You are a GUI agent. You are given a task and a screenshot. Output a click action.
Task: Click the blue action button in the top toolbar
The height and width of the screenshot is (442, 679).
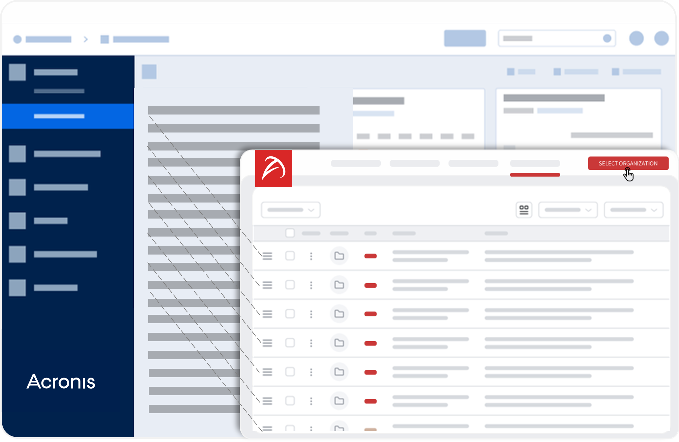pyautogui.click(x=465, y=38)
